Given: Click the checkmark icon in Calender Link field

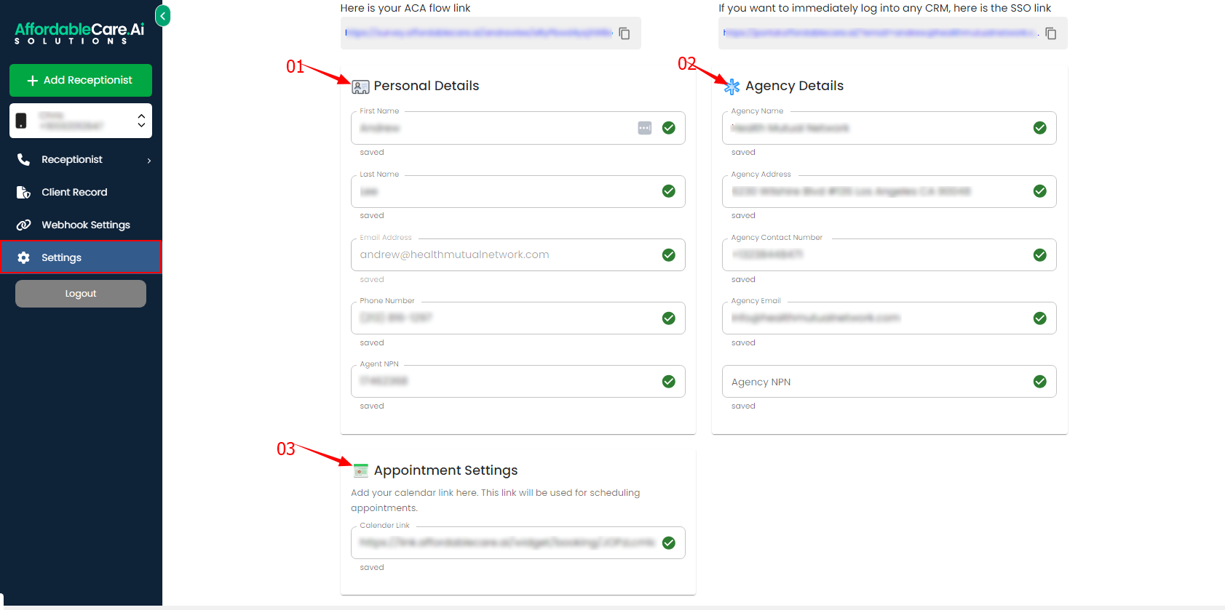Looking at the screenshot, I should click(668, 543).
